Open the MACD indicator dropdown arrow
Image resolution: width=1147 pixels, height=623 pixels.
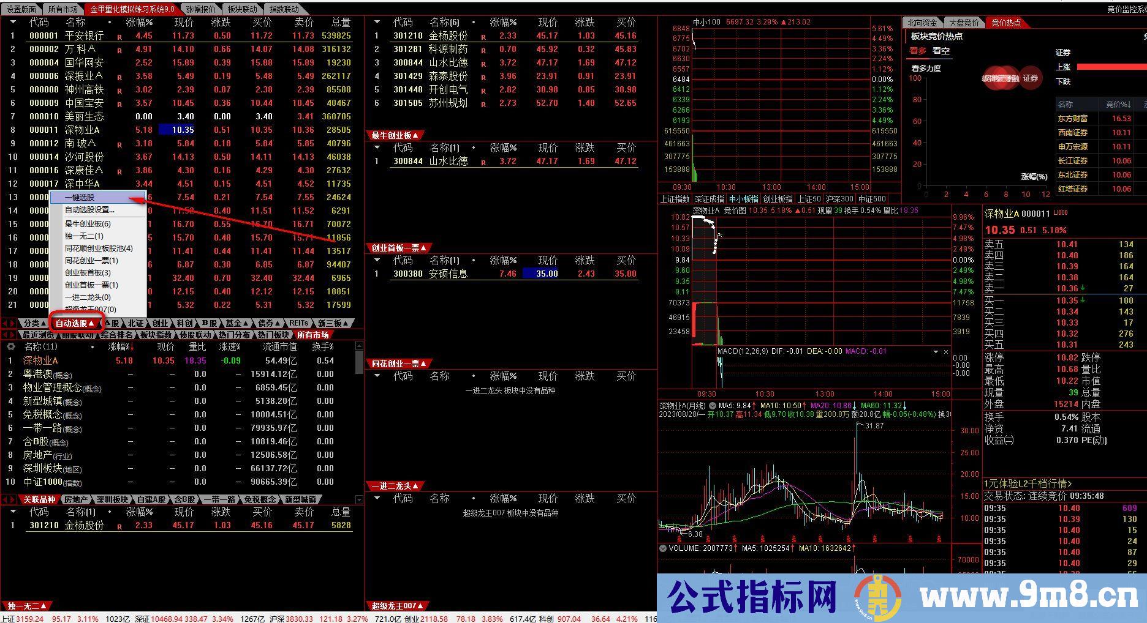936,352
